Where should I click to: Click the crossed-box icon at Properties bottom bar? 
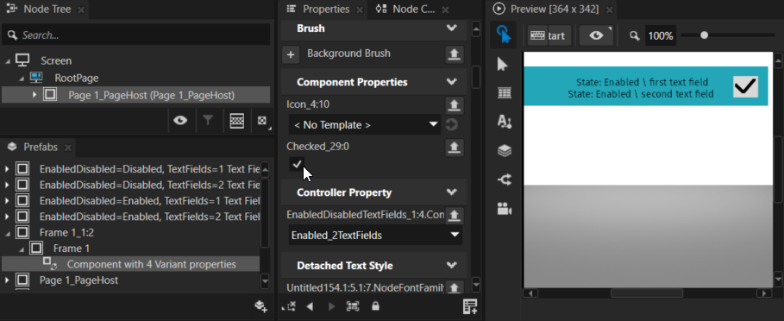289,306
